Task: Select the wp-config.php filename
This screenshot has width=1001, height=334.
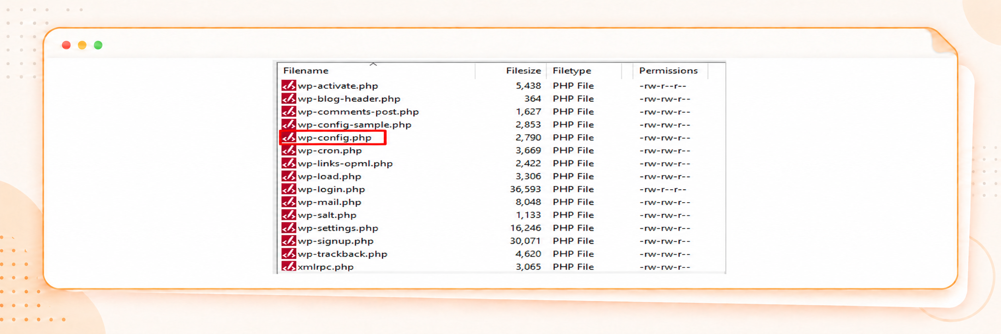Action: pos(334,137)
